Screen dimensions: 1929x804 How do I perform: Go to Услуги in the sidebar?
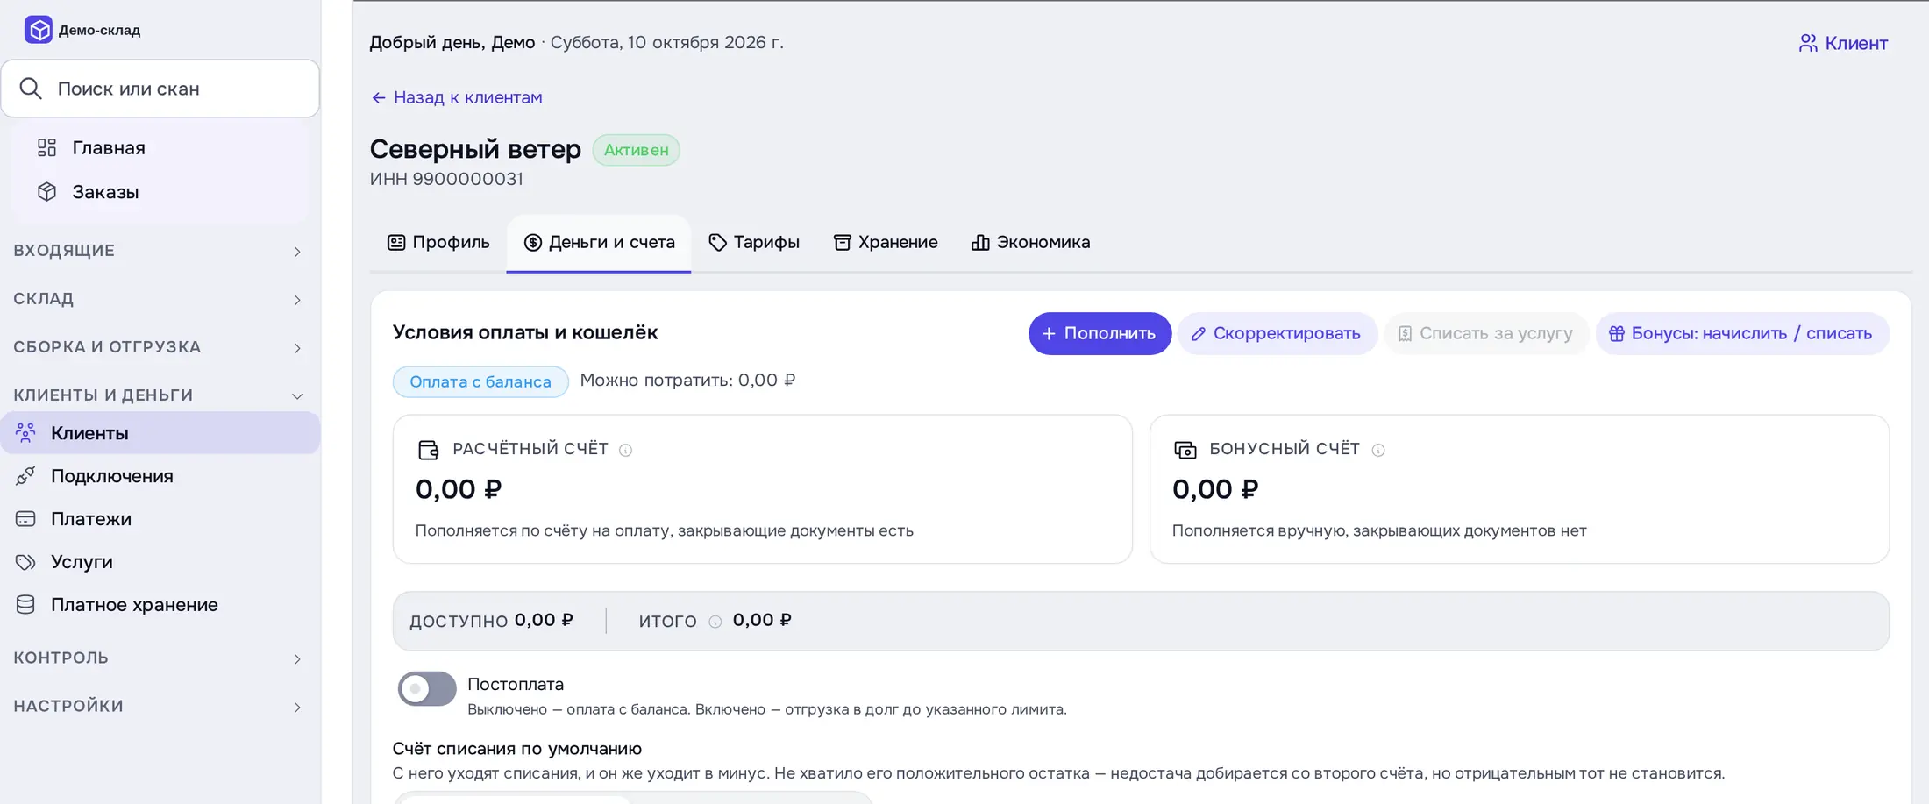coord(160,561)
